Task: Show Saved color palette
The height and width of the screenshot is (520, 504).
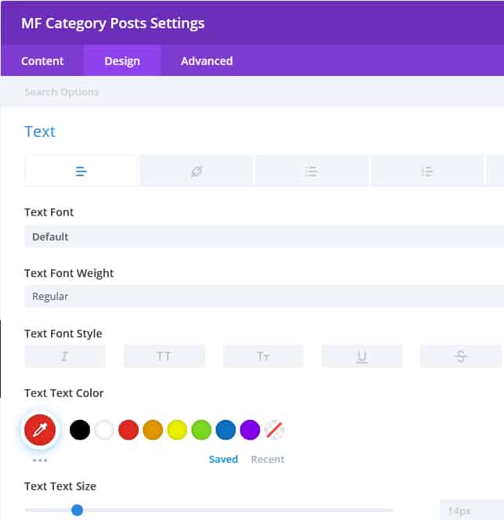Action: click(x=223, y=460)
